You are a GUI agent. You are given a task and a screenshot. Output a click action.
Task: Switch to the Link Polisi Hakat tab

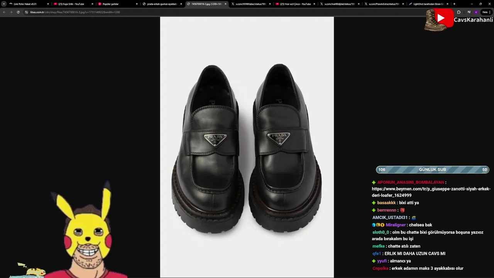[x=29, y=4]
